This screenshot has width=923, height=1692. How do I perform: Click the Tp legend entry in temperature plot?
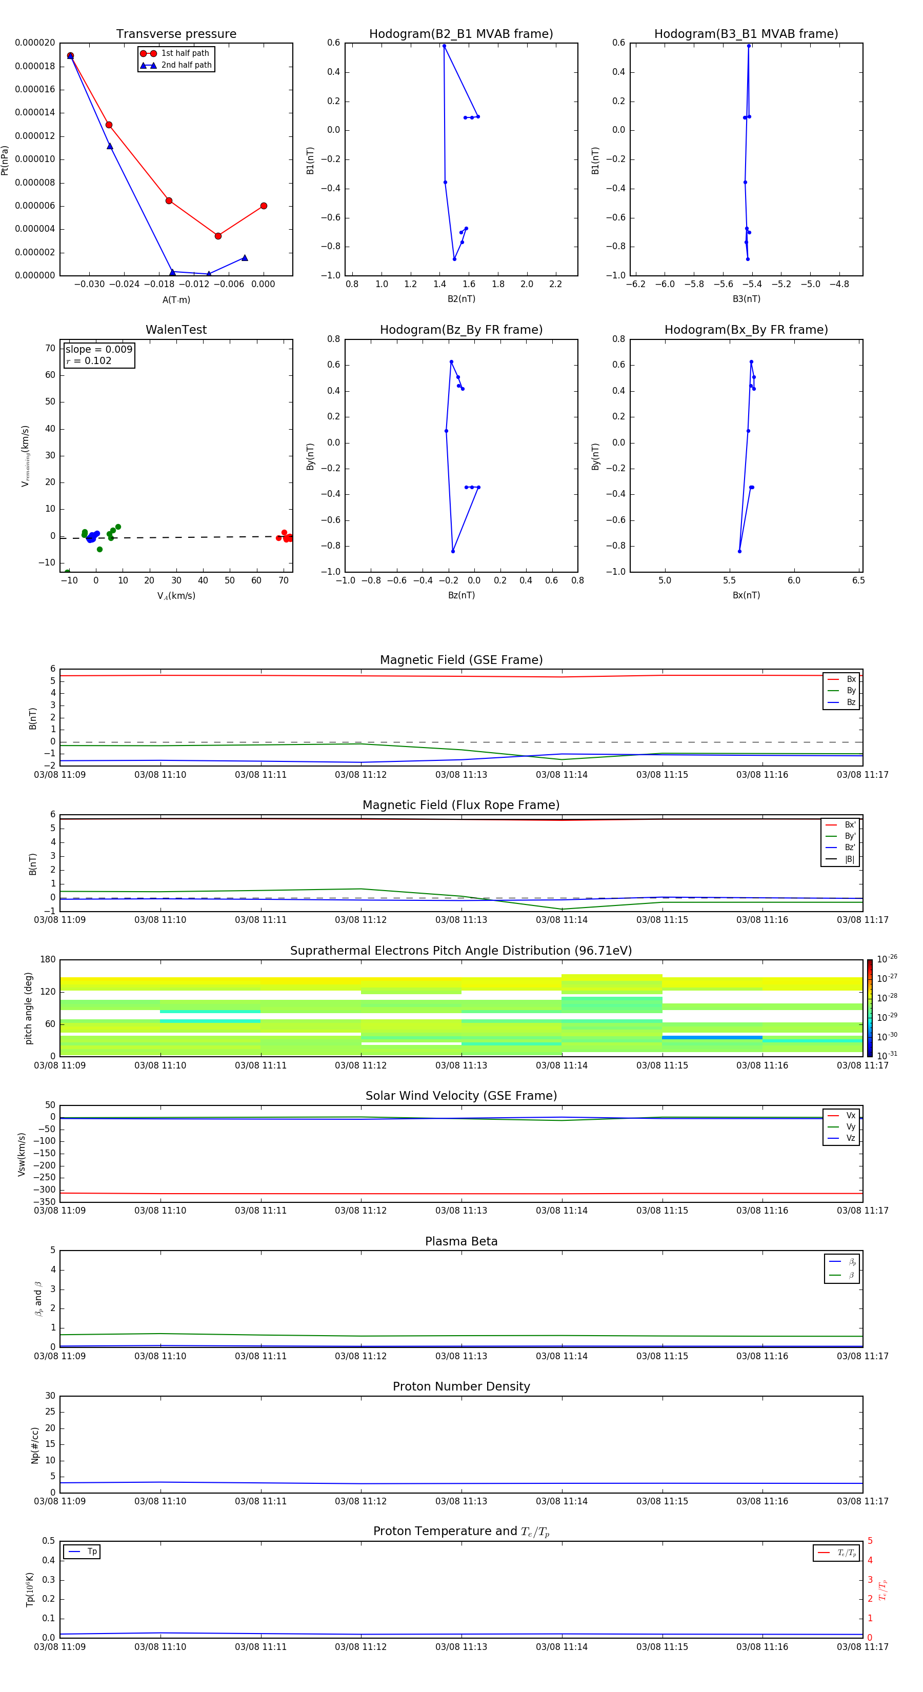pos(82,1552)
